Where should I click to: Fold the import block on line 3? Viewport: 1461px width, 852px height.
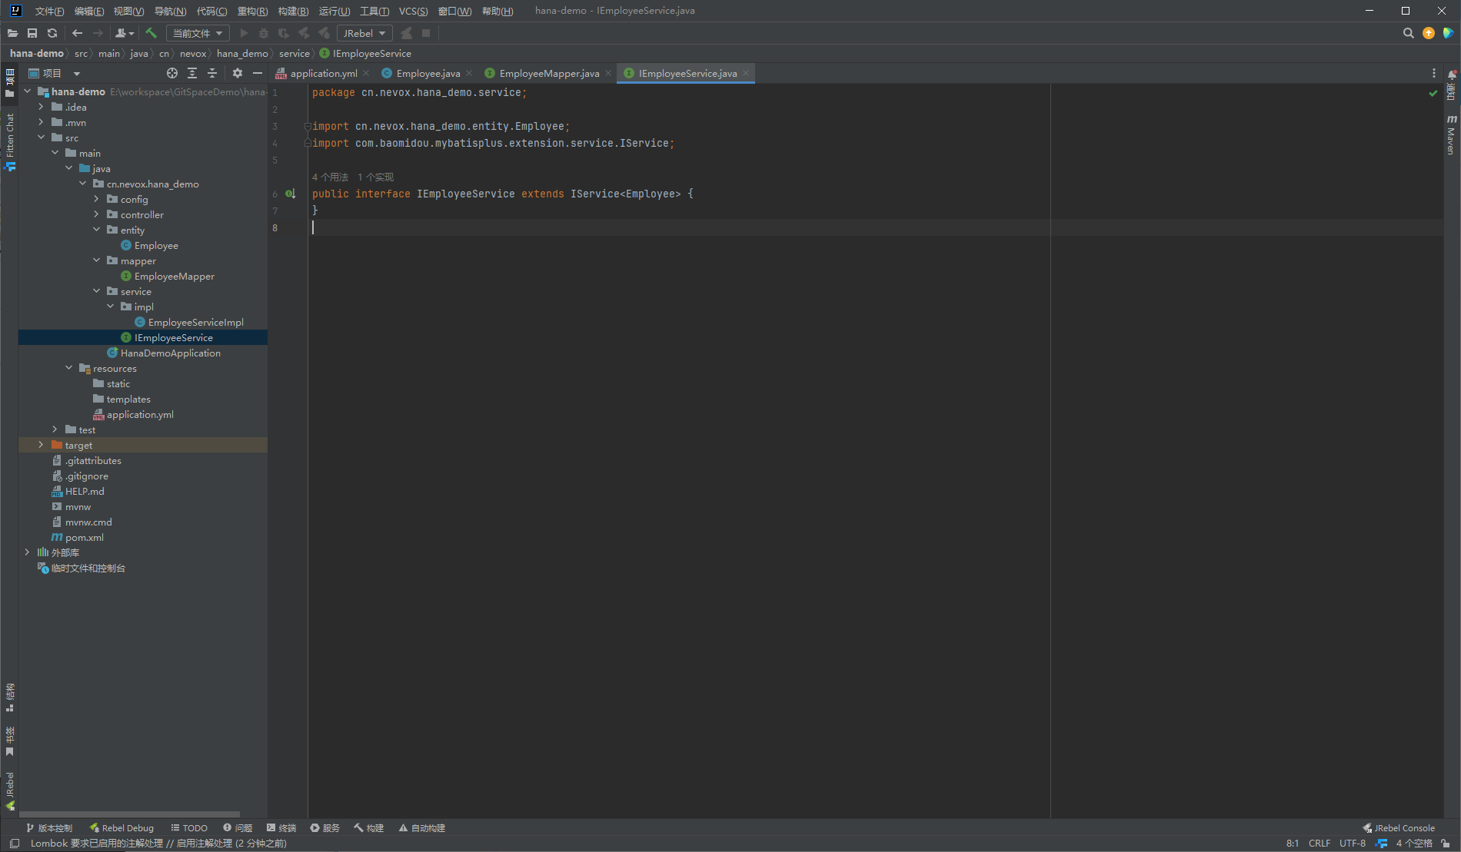click(308, 126)
